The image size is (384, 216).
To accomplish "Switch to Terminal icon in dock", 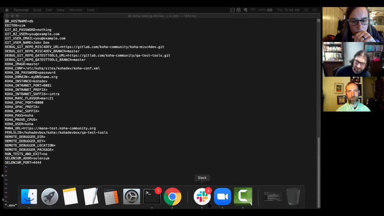I will click(x=152, y=196).
